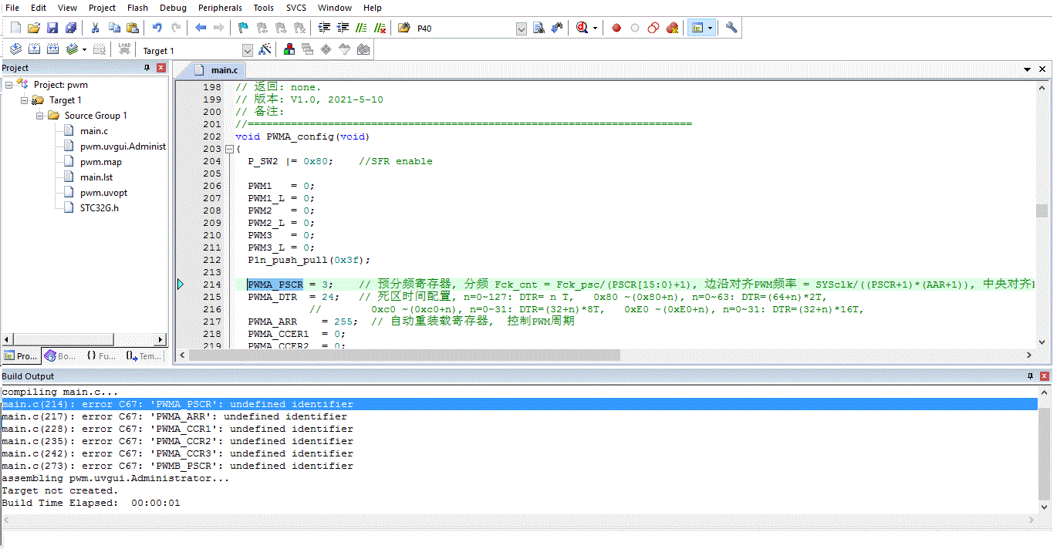Collapse the Project: pwm tree node
Screen dimensions: 1057x549
pos(9,85)
